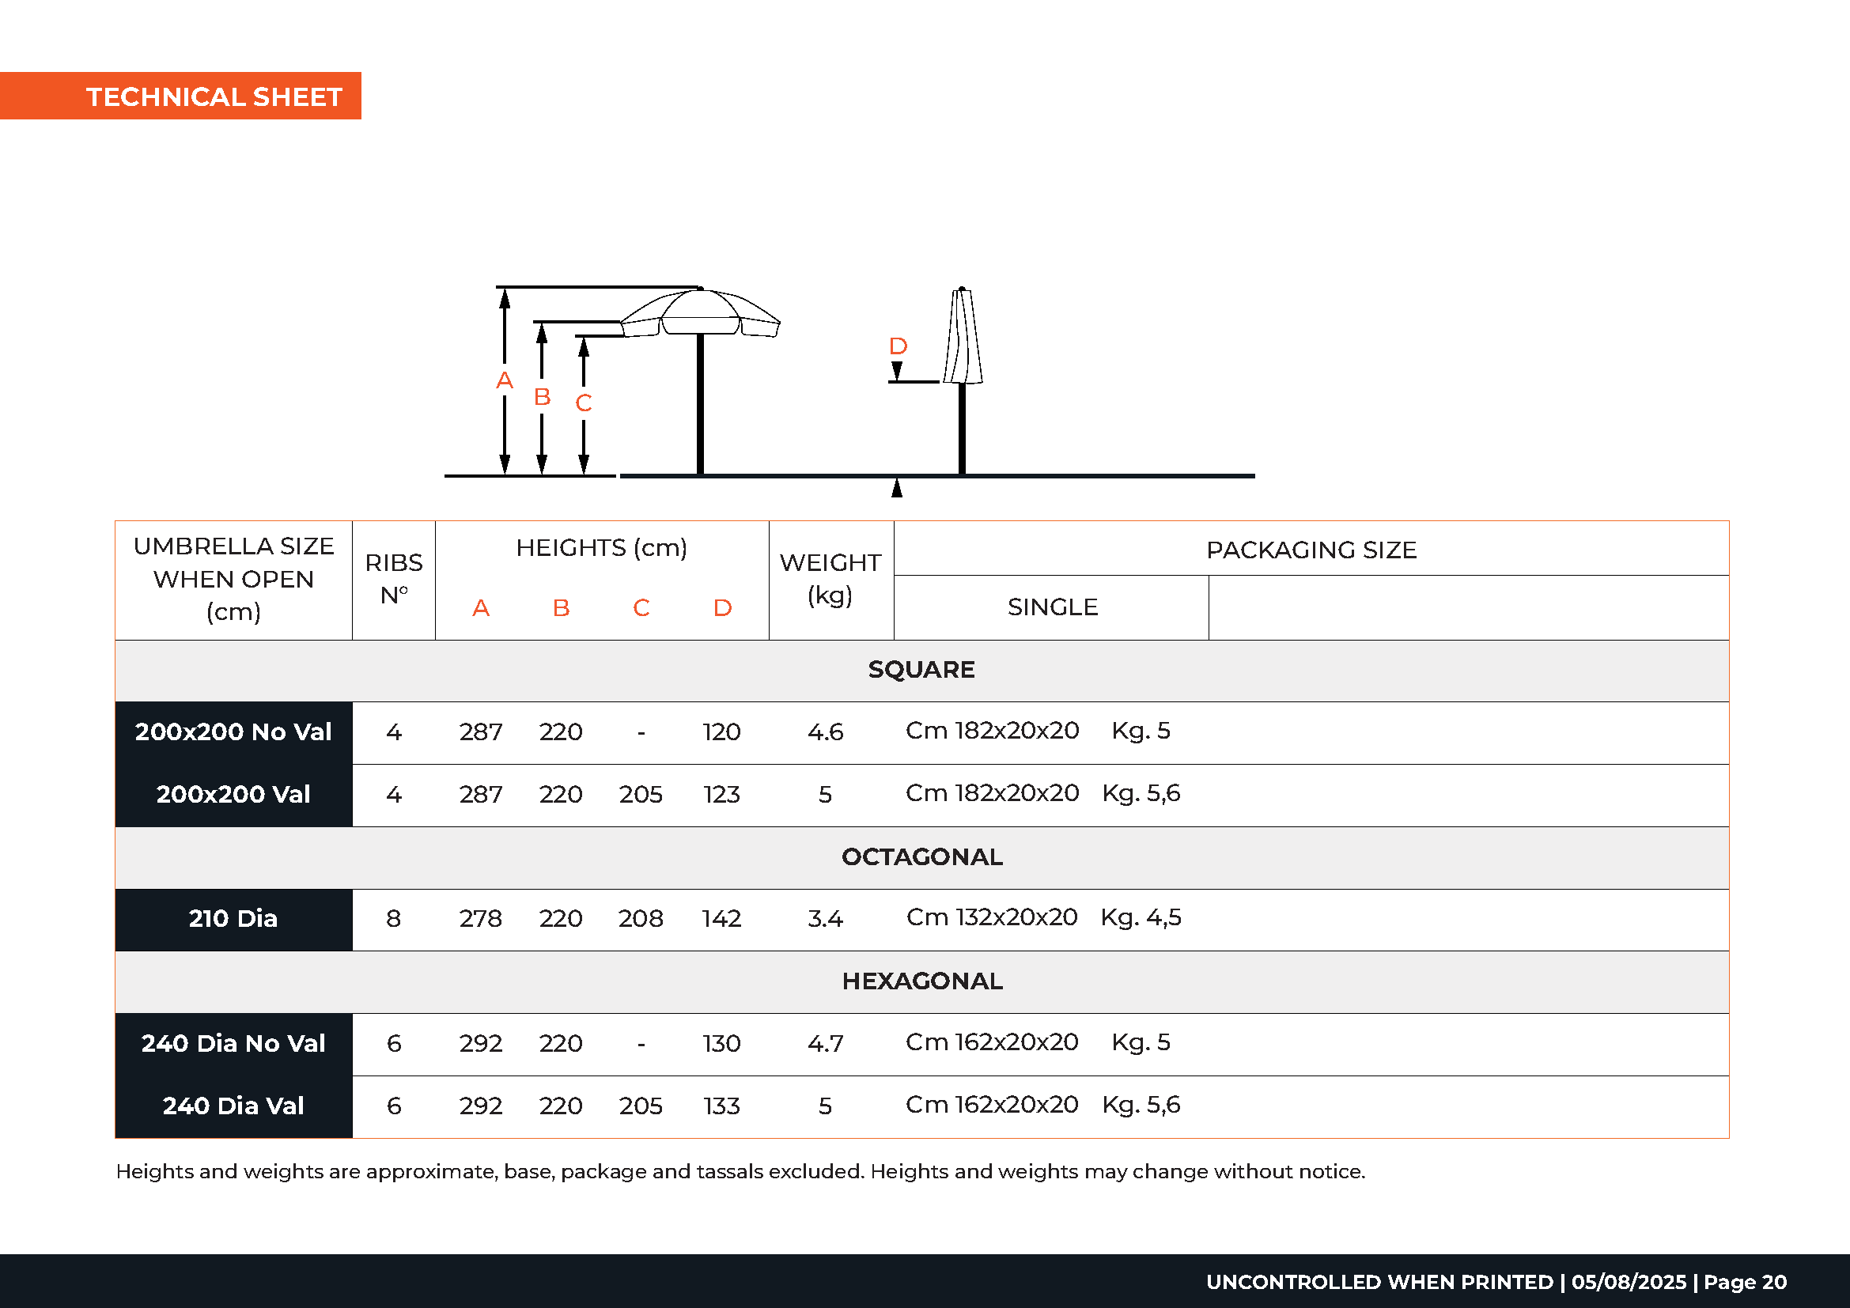The image size is (1850, 1308).
Task: Click the PACKAGING SIZE column header
Action: tap(1310, 550)
